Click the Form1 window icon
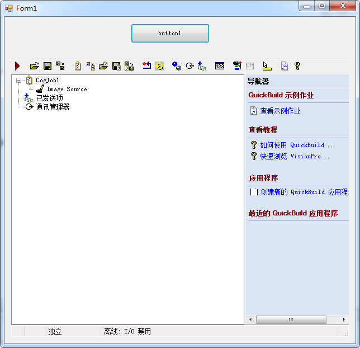Viewport: 360px width, 348px height. coord(9,8)
